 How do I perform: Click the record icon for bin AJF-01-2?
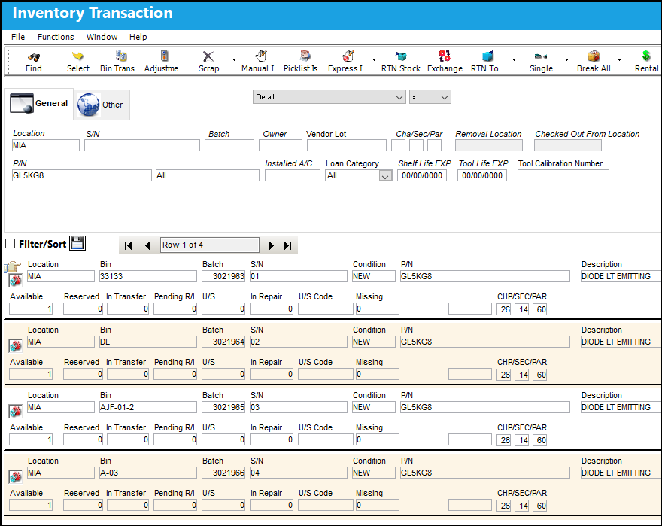(16, 411)
